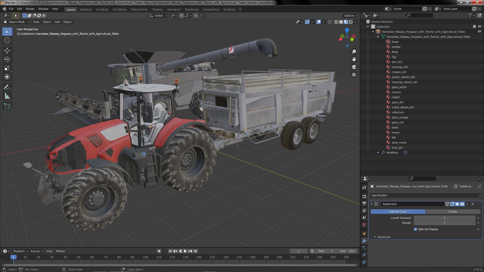Image resolution: width=484 pixels, height=272 pixels.
Task: Pin the properties editor context
Action: pyautogui.click(x=479, y=186)
